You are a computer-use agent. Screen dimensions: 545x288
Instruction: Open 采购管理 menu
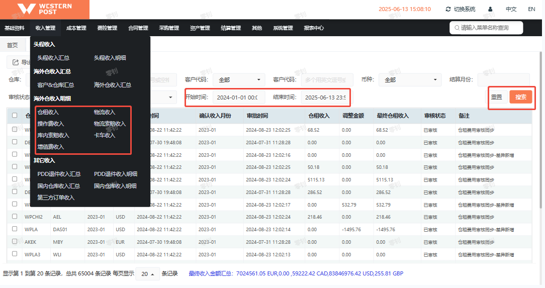[x=169, y=28]
